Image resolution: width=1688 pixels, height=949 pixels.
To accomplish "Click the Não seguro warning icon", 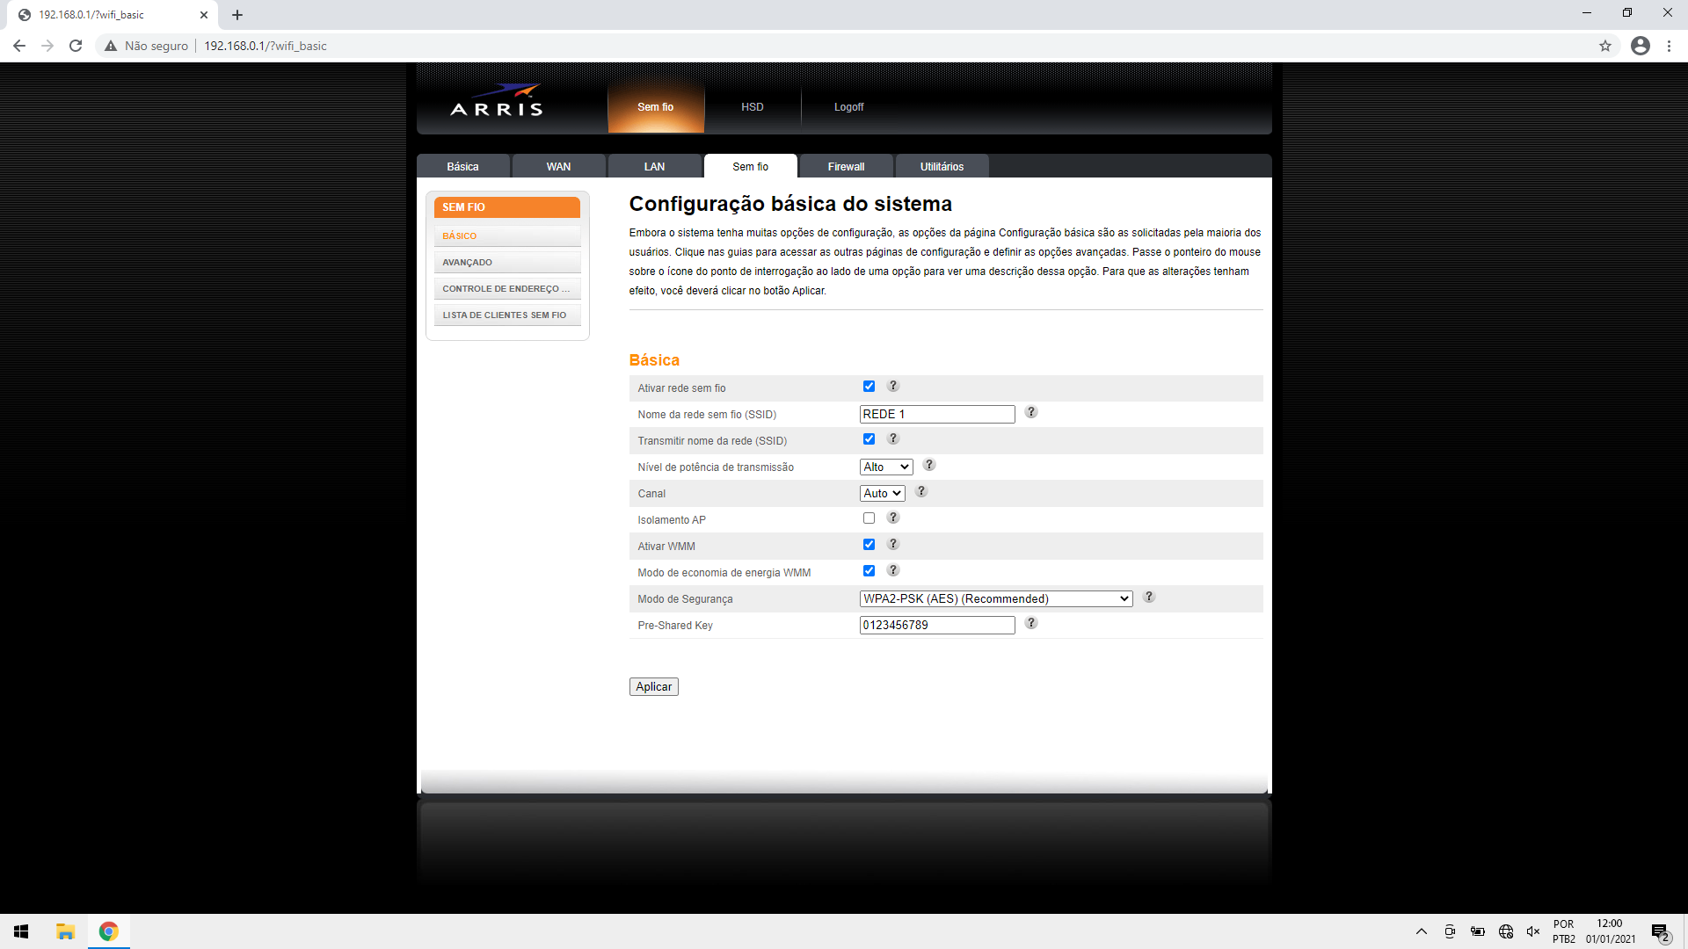I will click(x=111, y=46).
